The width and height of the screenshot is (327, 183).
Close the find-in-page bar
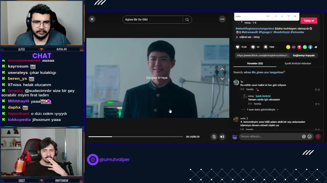pyautogui.click(x=295, y=16)
